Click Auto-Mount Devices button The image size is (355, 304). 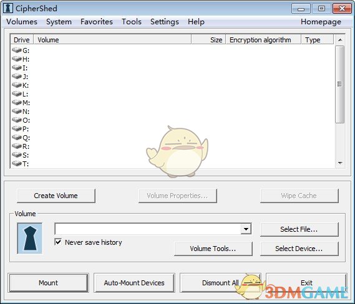coord(134,283)
